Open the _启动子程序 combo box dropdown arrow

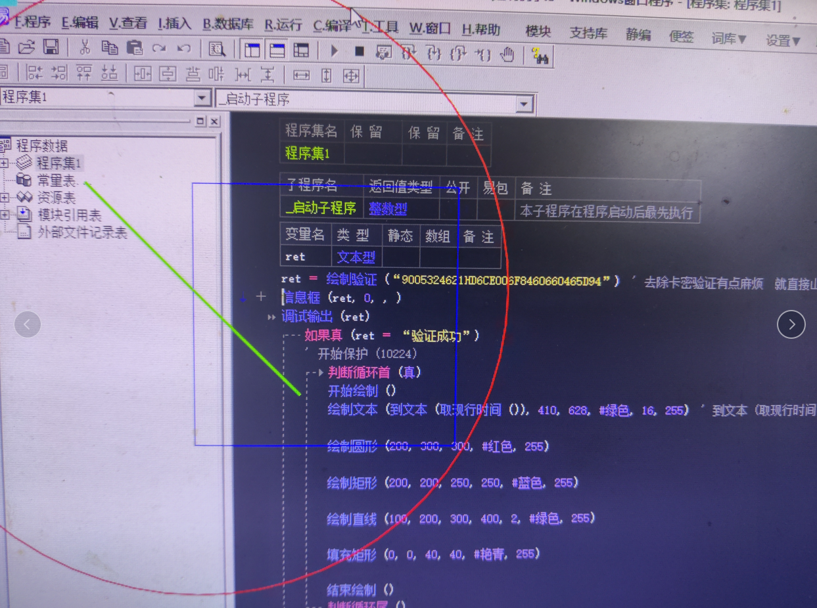point(524,104)
